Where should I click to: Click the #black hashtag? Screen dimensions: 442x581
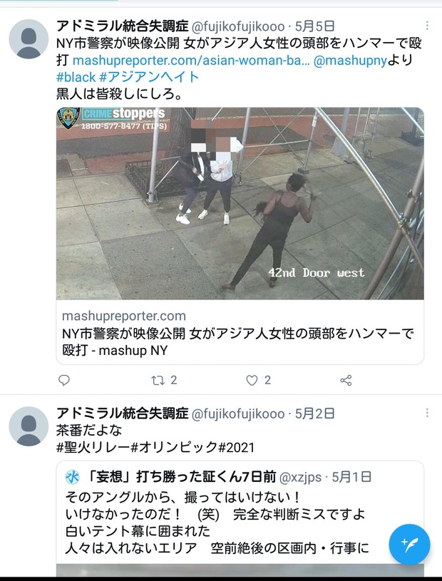(76, 77)
